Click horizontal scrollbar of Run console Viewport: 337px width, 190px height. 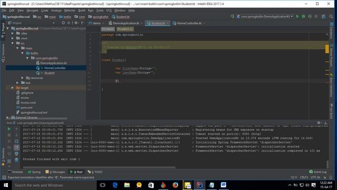point(99,167)
